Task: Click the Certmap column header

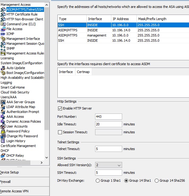Action: coord(83,72)
